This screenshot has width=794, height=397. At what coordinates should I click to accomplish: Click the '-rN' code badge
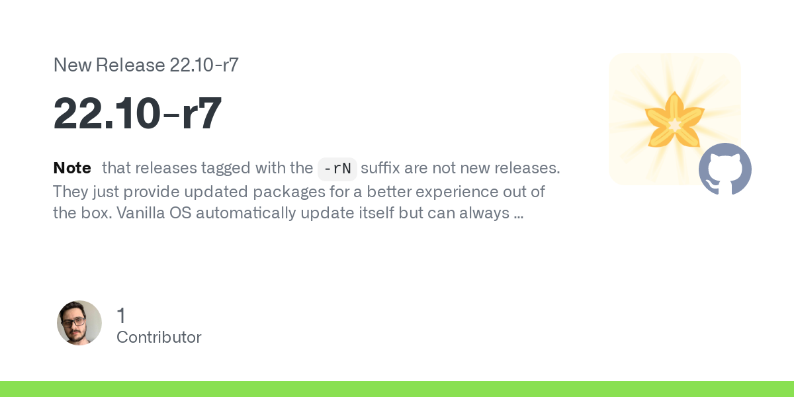tap(337, 169)
